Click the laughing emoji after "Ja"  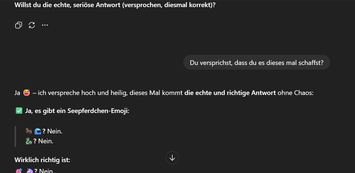(26, 93)
